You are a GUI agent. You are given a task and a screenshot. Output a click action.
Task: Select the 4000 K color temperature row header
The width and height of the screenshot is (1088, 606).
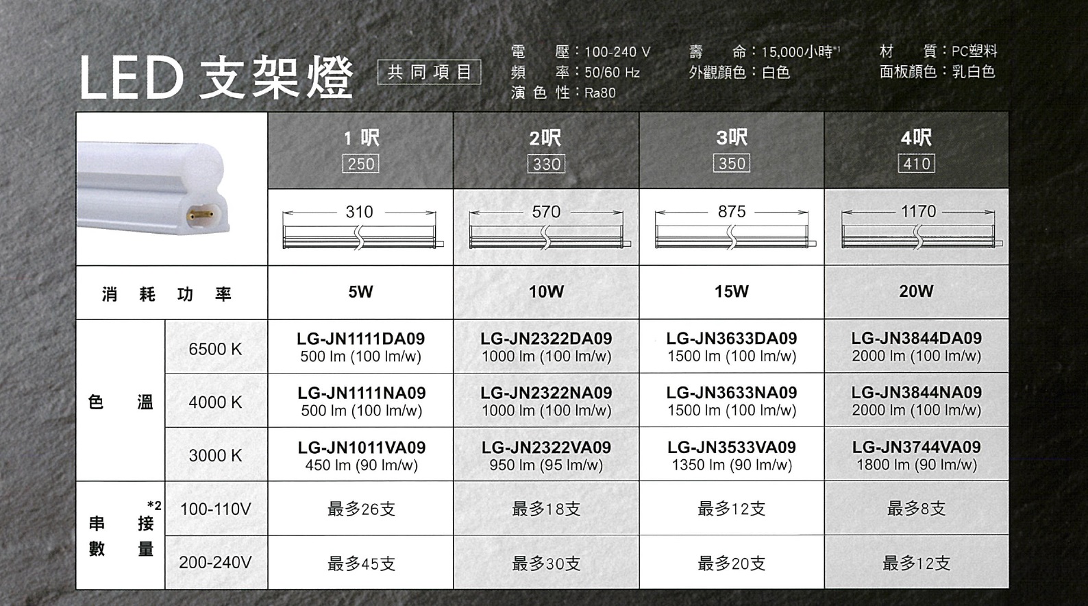coord(215,402)
